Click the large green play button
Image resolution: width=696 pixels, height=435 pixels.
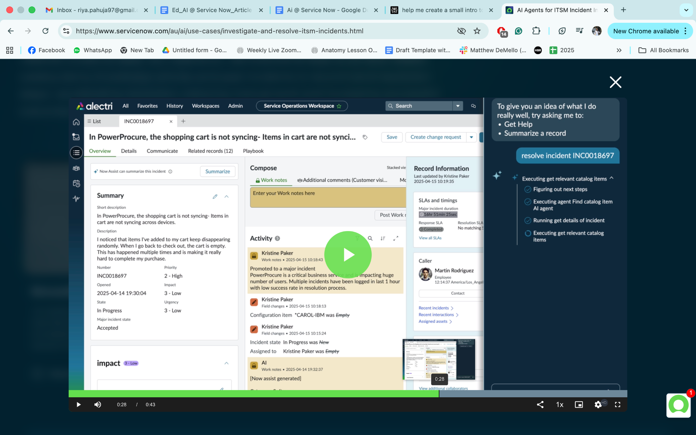pyautogui.click(x=348, y=255)
